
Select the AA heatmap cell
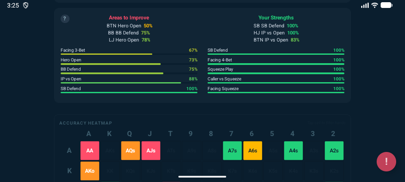(90, 151)
